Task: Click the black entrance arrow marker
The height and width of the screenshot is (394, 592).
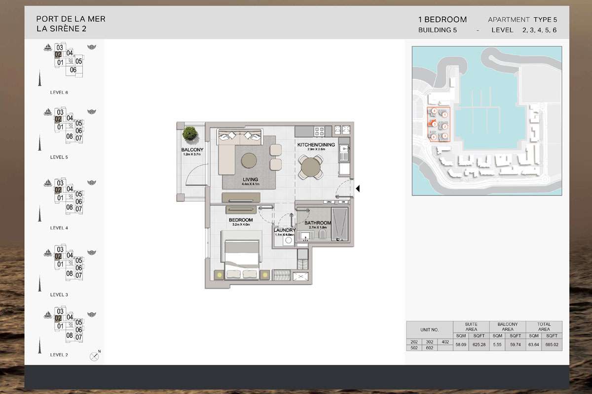Action: coord(358,189)
